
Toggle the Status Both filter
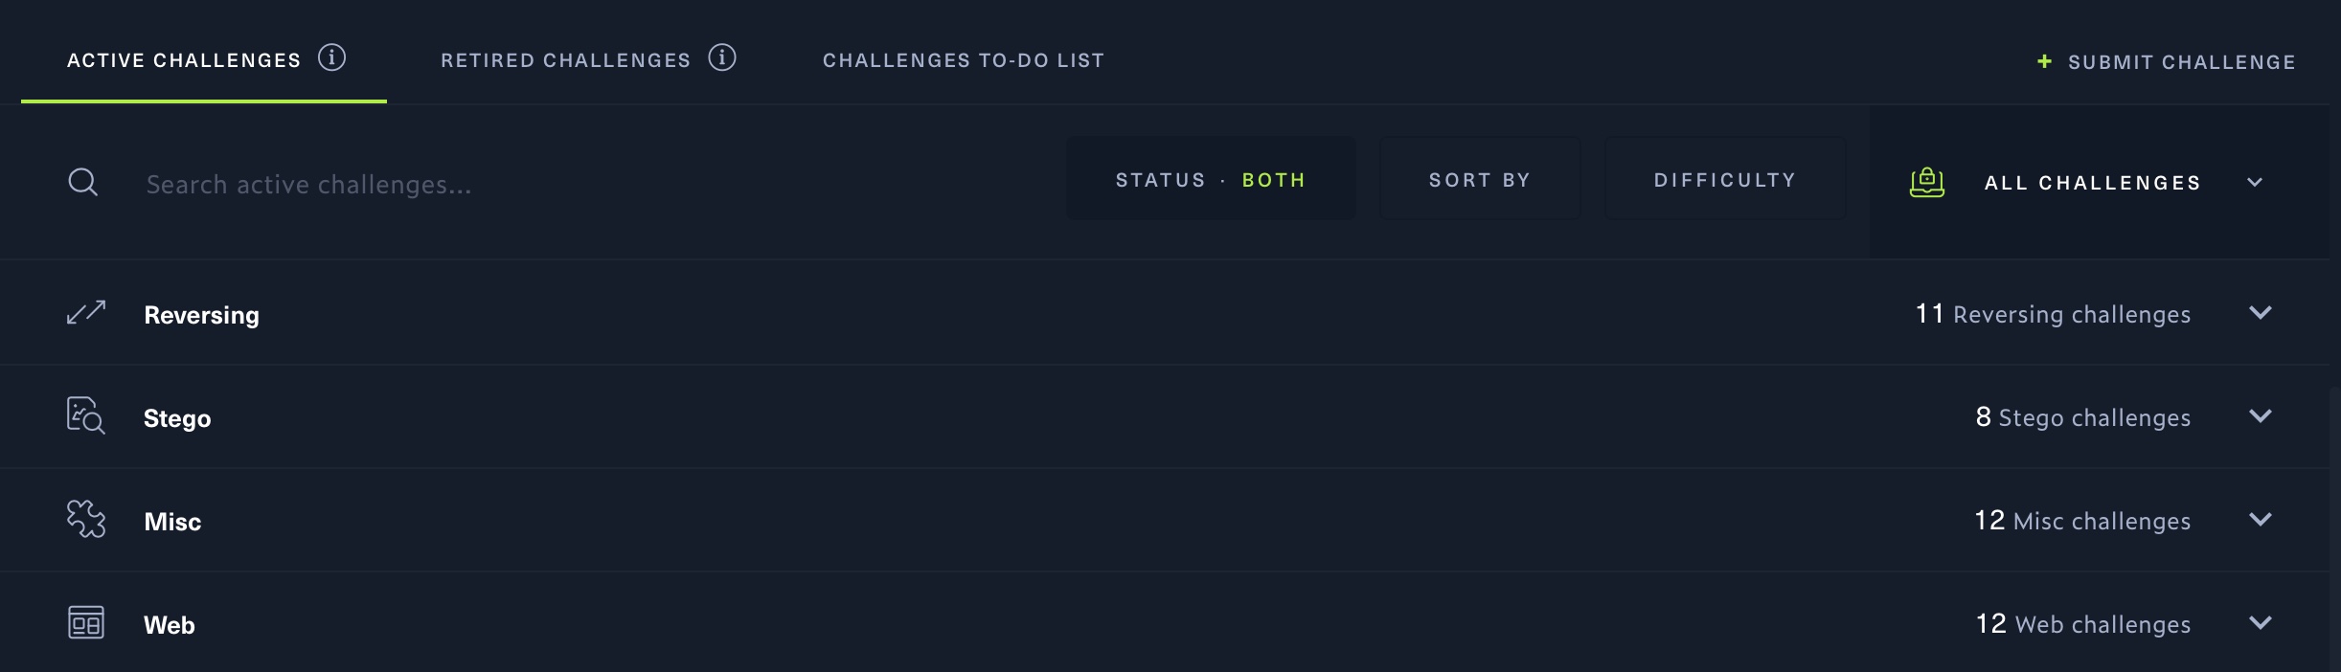pos(1211,180)
